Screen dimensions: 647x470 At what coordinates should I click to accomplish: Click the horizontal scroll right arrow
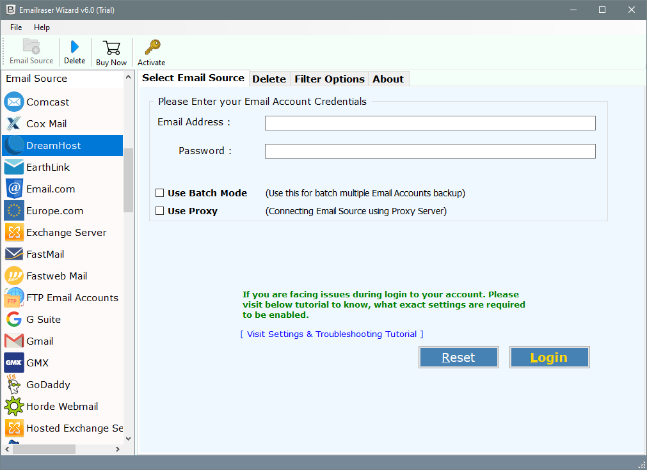[118, 449]
